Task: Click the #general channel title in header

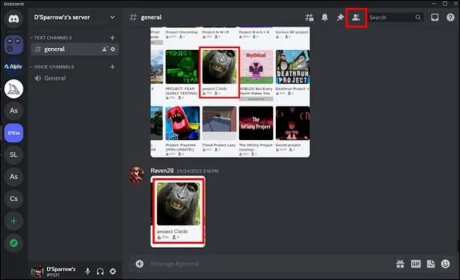Action: [x=151, y=17]
